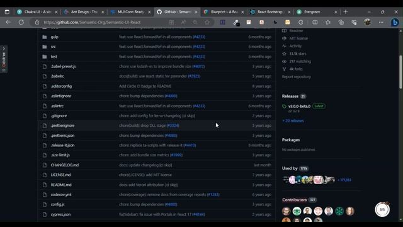This screenshot has height=227, width=403.
Task: Close the Chakra UI tab
Action: [x=56, y=12]
